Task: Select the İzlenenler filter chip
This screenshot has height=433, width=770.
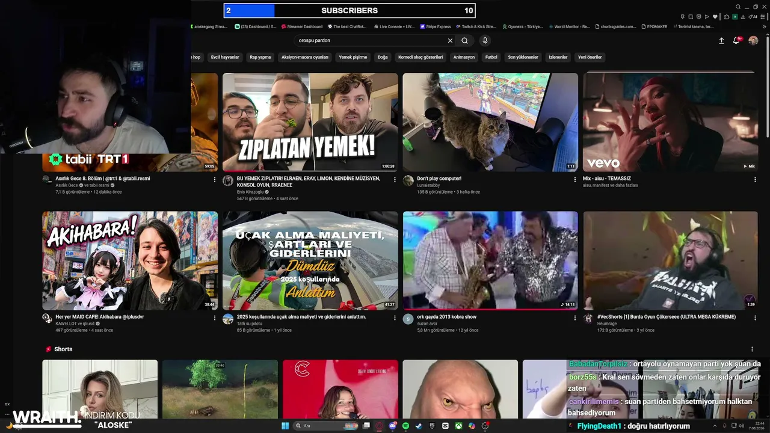Action: coord(558,57)
